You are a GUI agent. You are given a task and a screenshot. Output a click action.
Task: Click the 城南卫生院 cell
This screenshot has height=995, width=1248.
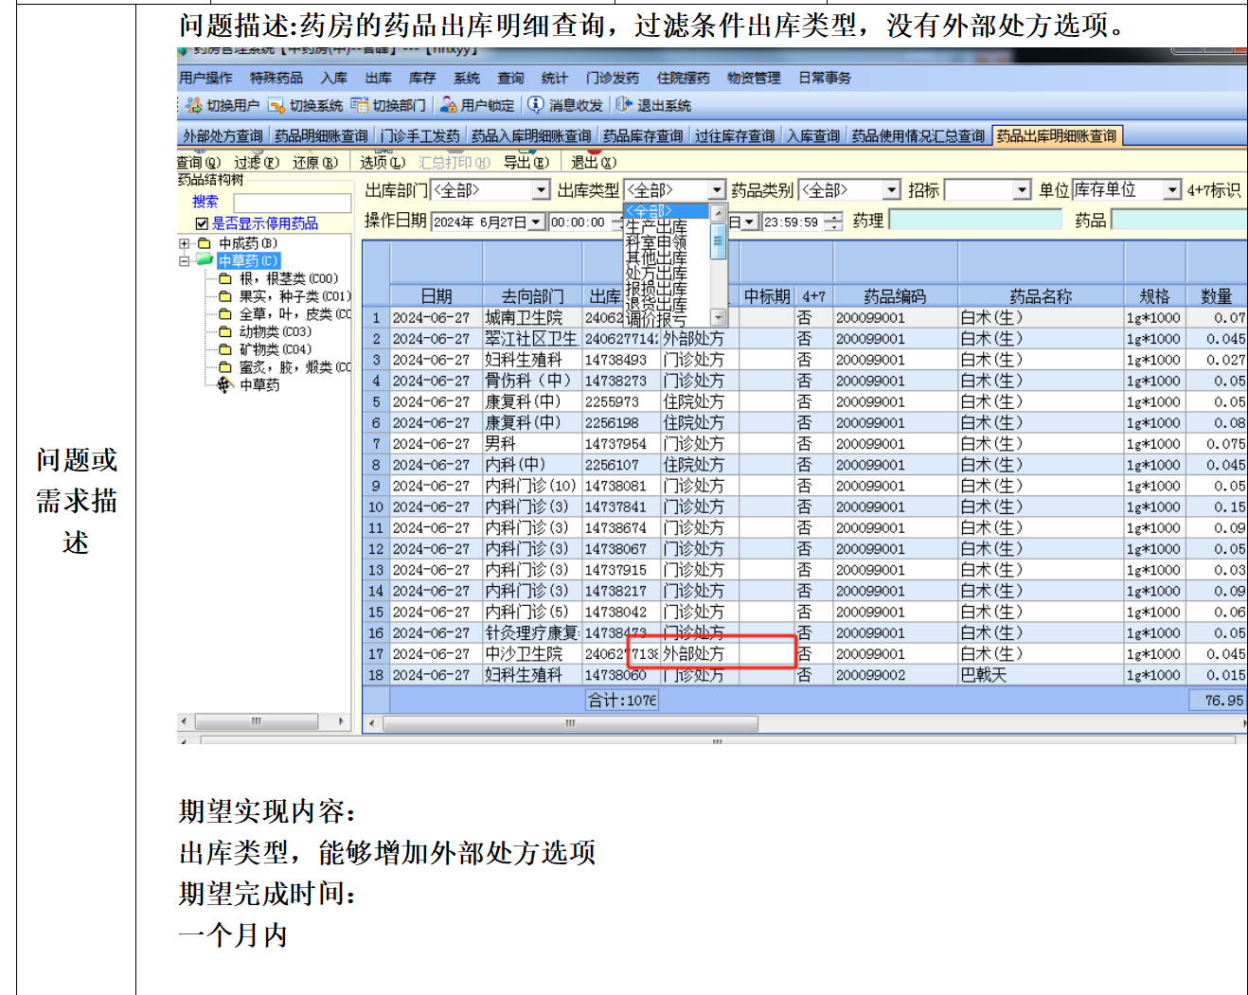click(533, 318)
